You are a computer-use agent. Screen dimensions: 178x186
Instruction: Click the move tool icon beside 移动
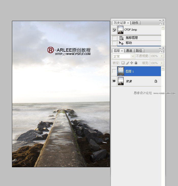121,43
